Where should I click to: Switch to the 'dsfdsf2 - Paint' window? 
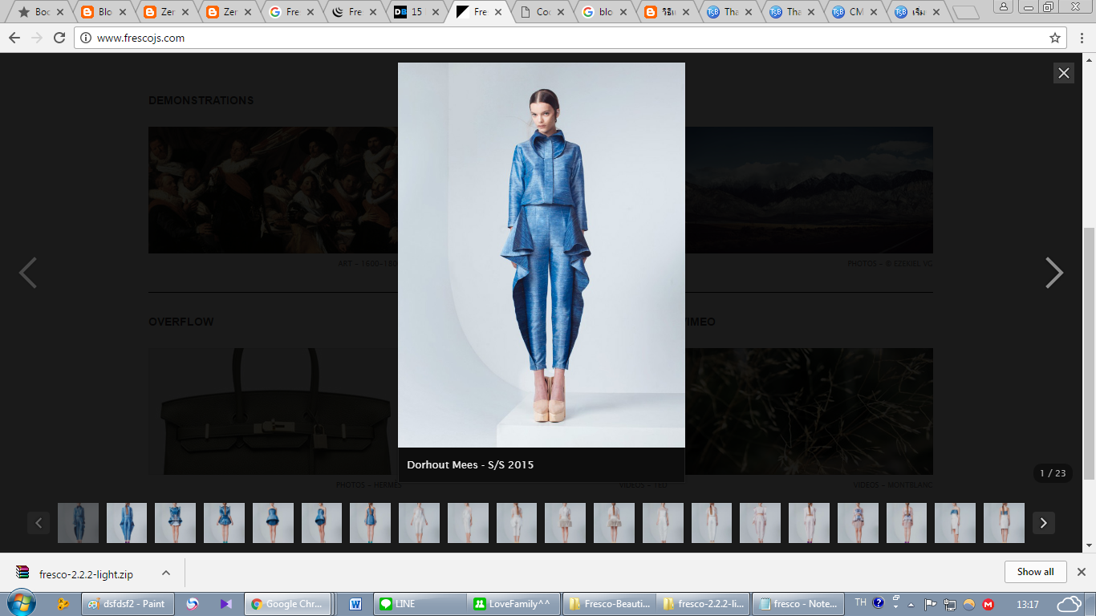(126, 604)
